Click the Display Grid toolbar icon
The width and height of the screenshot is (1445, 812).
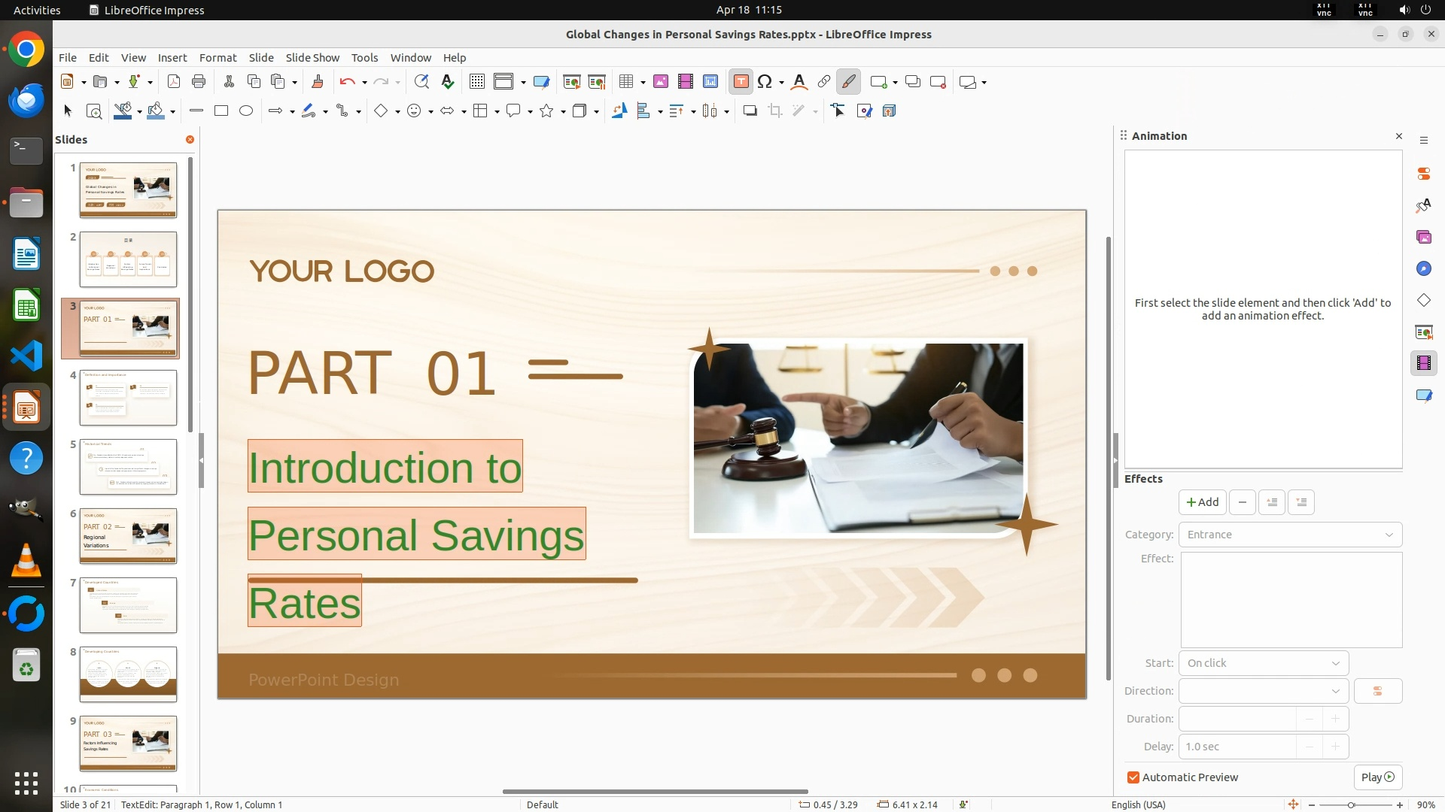pyautogui.click(x=476, y=82)
